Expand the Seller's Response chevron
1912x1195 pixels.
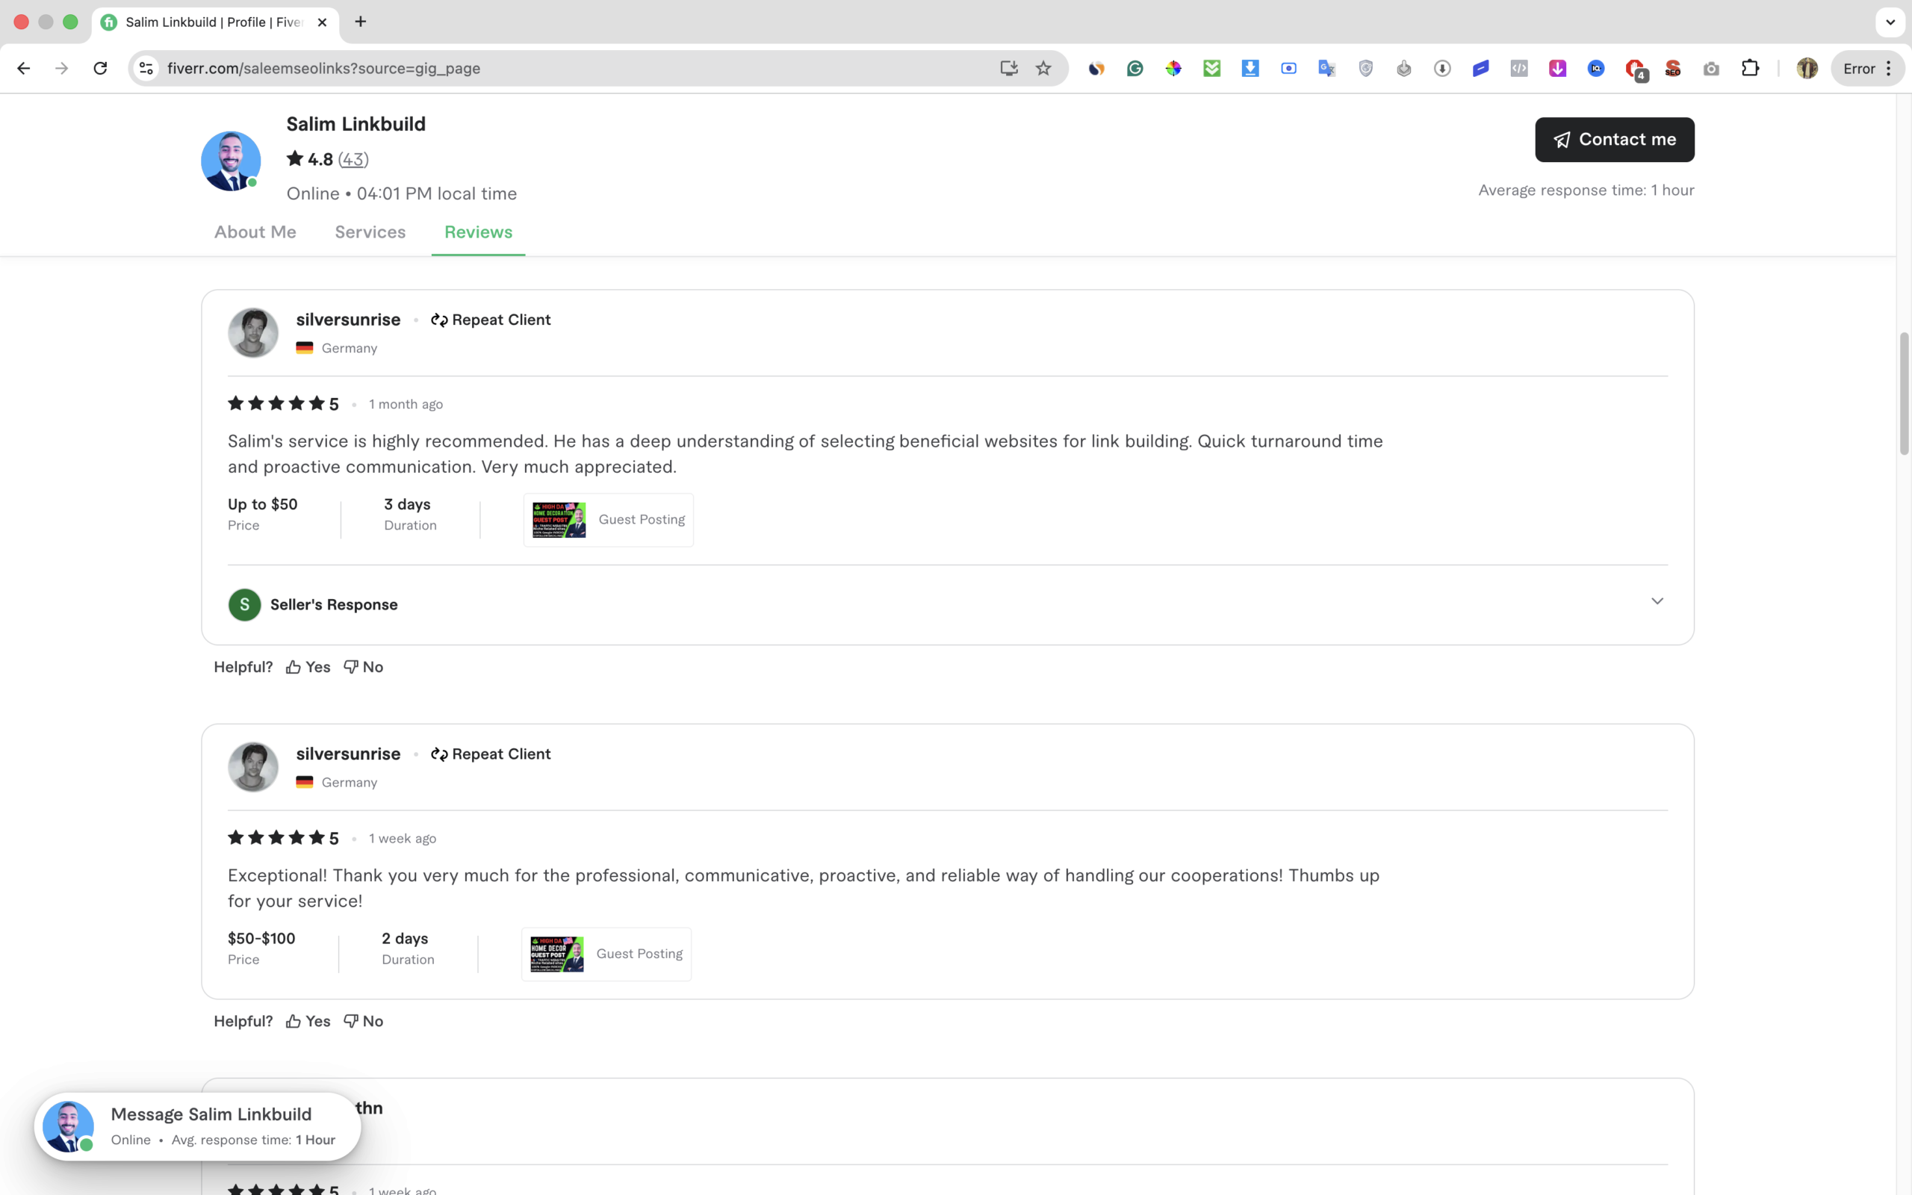[x=1657, y=601]
